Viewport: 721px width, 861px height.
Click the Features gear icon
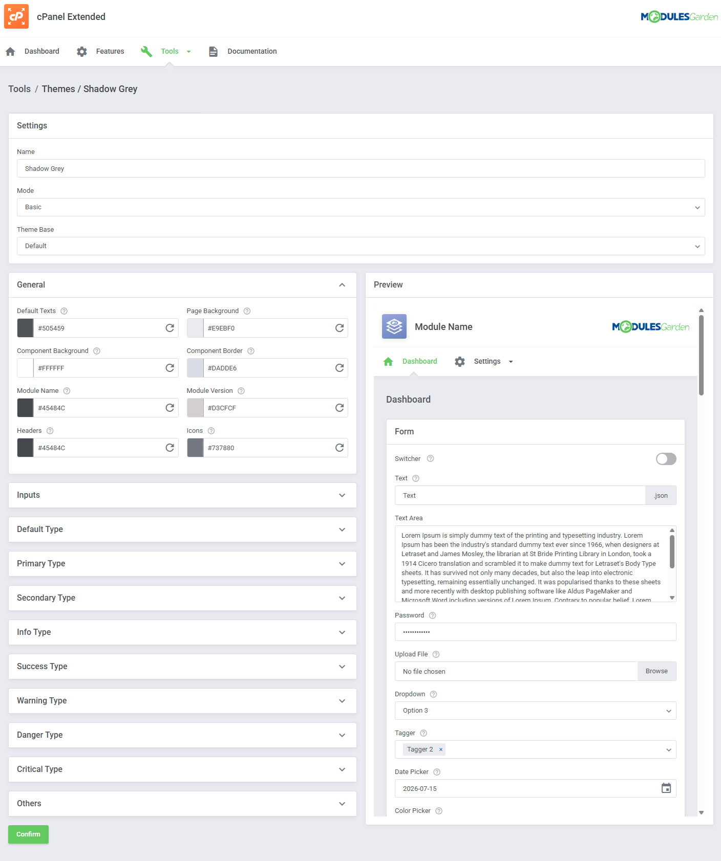[82, 52]
